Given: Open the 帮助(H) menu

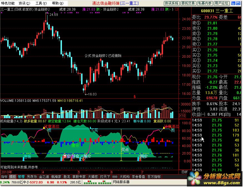Looking at the screenshot, I should [58, 3].
